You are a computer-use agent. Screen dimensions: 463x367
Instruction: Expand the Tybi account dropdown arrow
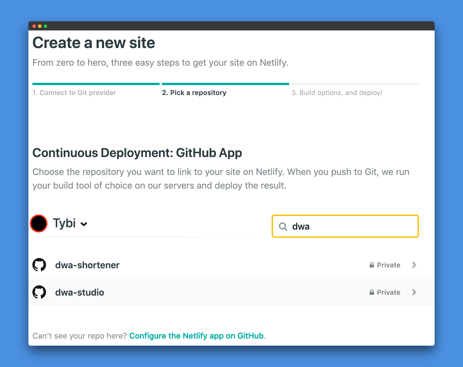[x=84, y=224]
